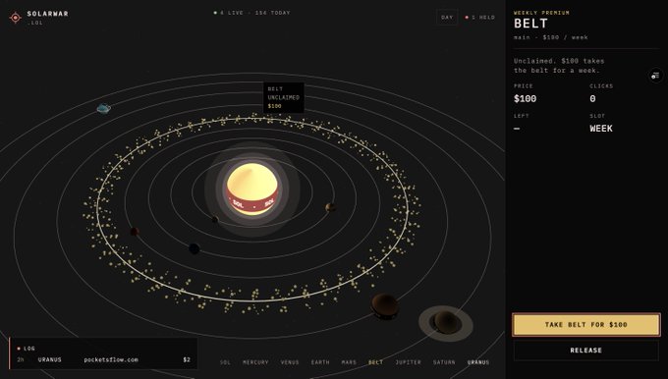Select the dark blue Earth planet
Screen dimensions: 668x379
(x=195, y=248)
